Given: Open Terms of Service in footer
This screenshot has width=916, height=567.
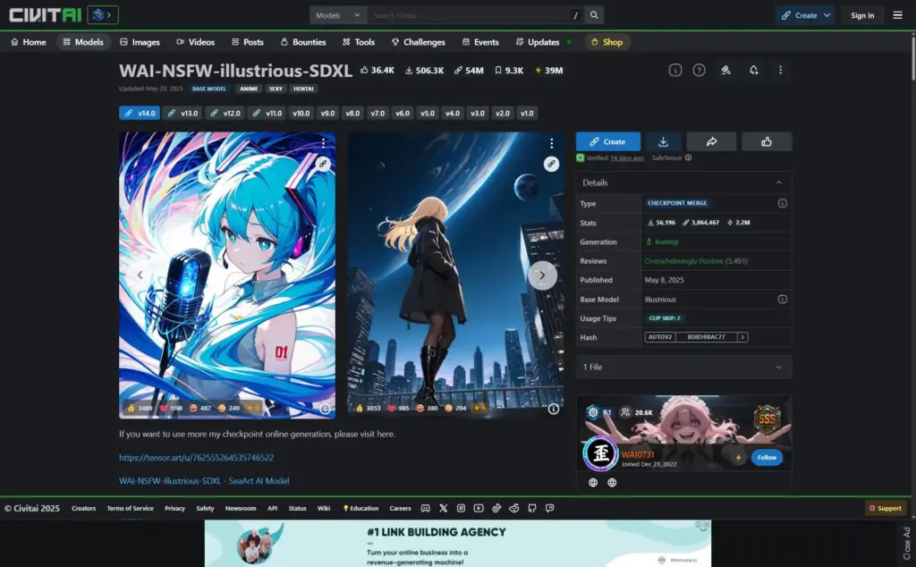Looking at the screenshot, I should (131, 509).
